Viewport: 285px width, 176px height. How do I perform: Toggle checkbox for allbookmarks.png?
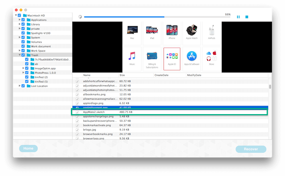click(77, 95)
